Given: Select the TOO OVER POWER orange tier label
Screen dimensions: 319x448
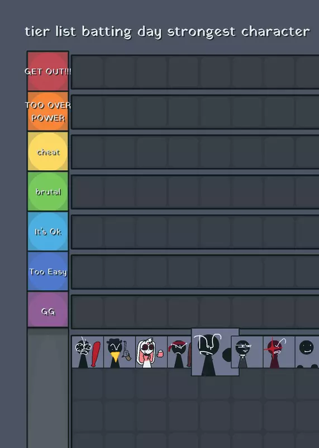Looking at the screenshot, I should click(x=48, y=111).
